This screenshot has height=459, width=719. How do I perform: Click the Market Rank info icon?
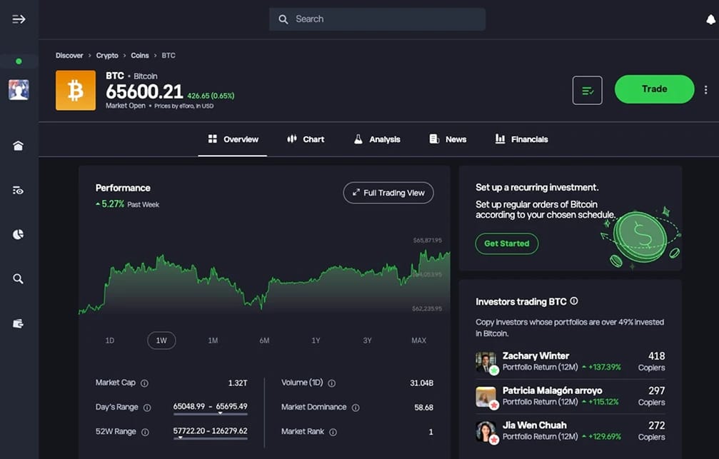[333, 432]
